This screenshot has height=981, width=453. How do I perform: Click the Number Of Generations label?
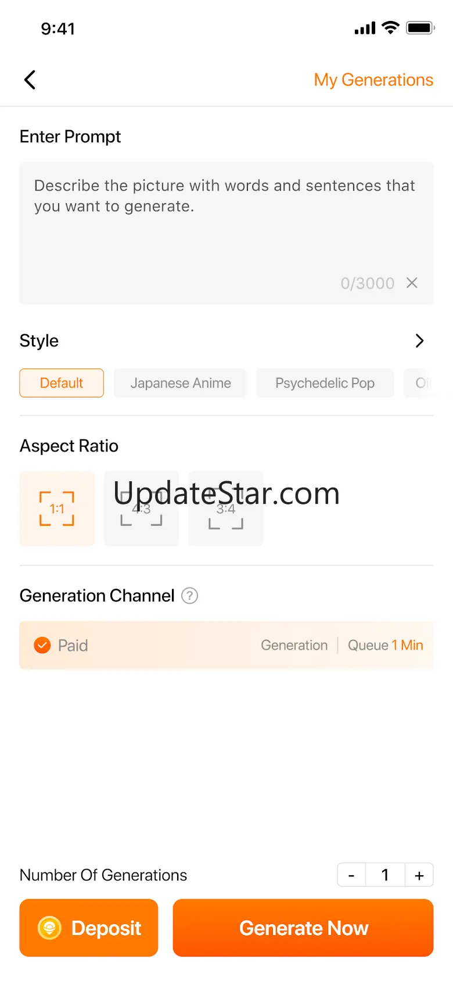pos(103,875)
